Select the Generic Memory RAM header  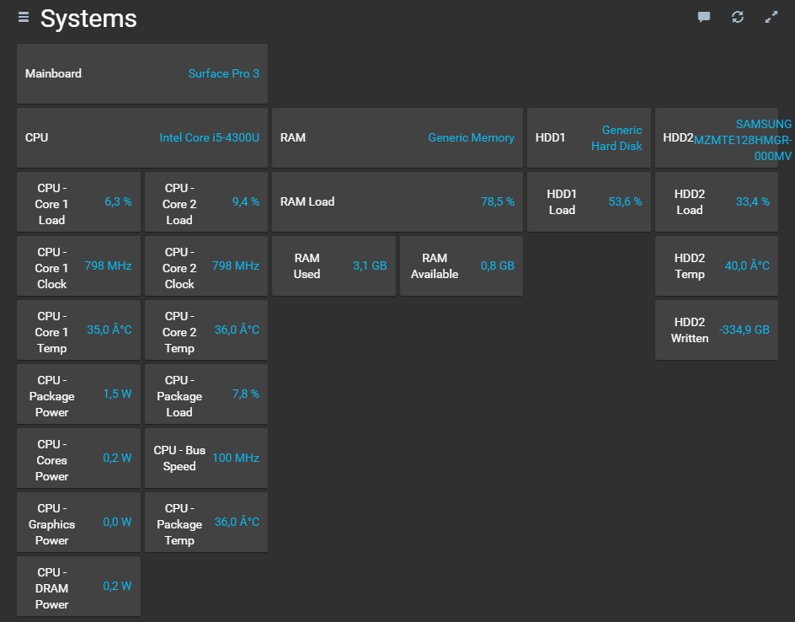coord(471,137)
